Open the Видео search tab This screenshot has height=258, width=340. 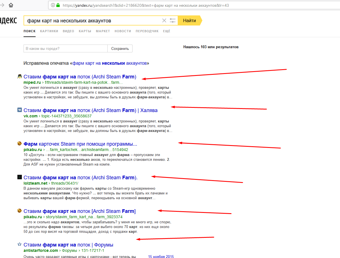tap(68, 31)
